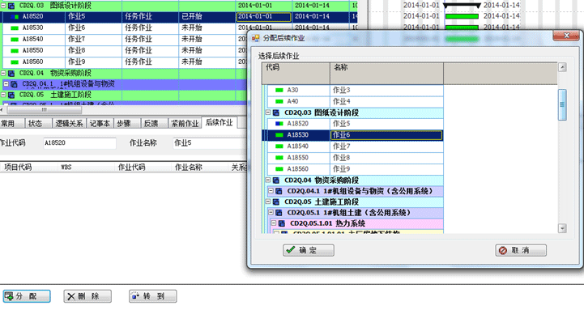Click the 作业名称 input field

point(210,143)
